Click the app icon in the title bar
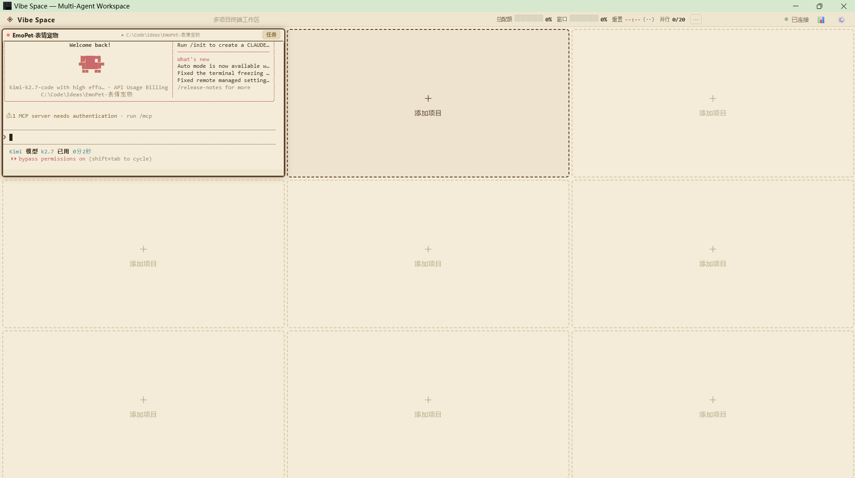This screenshot has height=478, width=855. point(7,6)
